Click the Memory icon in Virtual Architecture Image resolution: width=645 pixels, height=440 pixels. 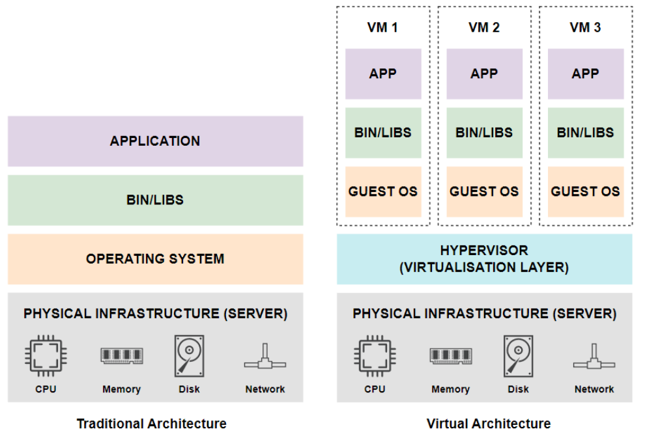tap(451, 356)
